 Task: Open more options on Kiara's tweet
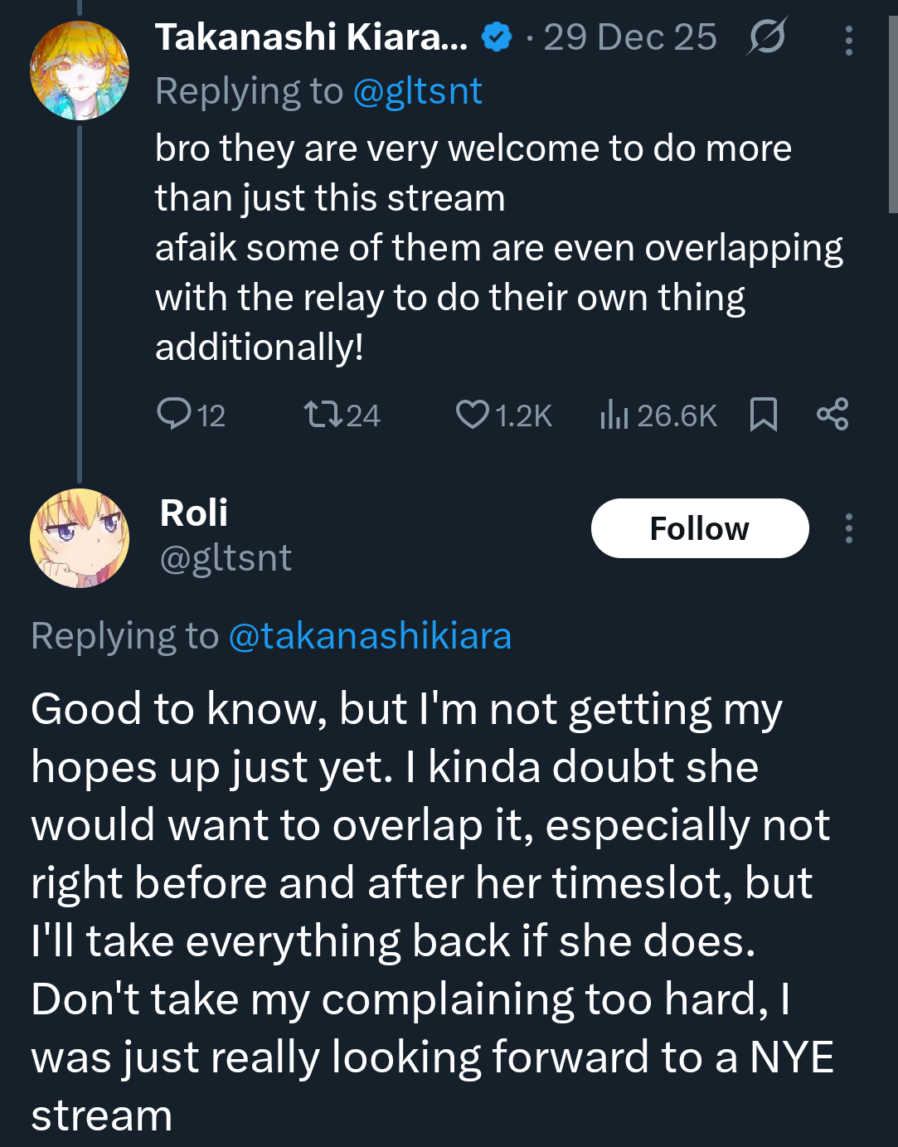pos(848,40)
